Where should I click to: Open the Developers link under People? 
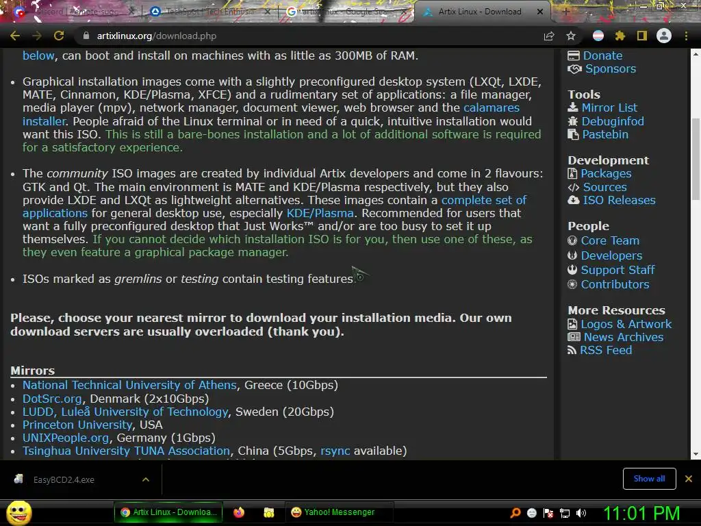point(611,255)
